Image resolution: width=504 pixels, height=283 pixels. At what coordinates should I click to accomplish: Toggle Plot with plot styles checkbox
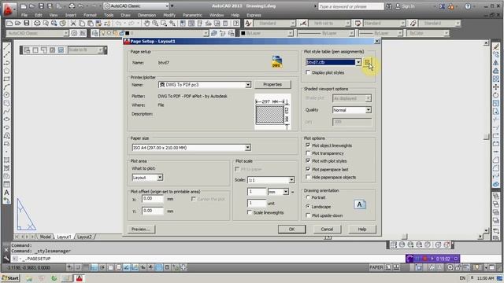click(308, 161)
